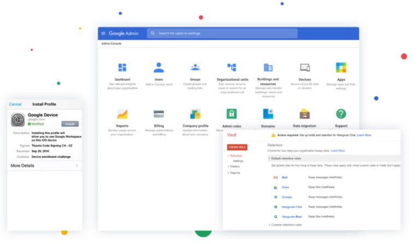Open Learn More link in Action required banner
The height and width of the screenshot is (244, 420).
(x=364, y=135)
